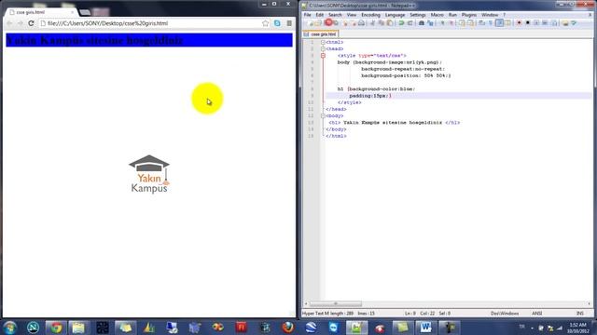Image resolution: width=597 pixels, height=335 pixels.
Task: Click the Synchronize Vertical Scrolling icon
Action: 462,23
